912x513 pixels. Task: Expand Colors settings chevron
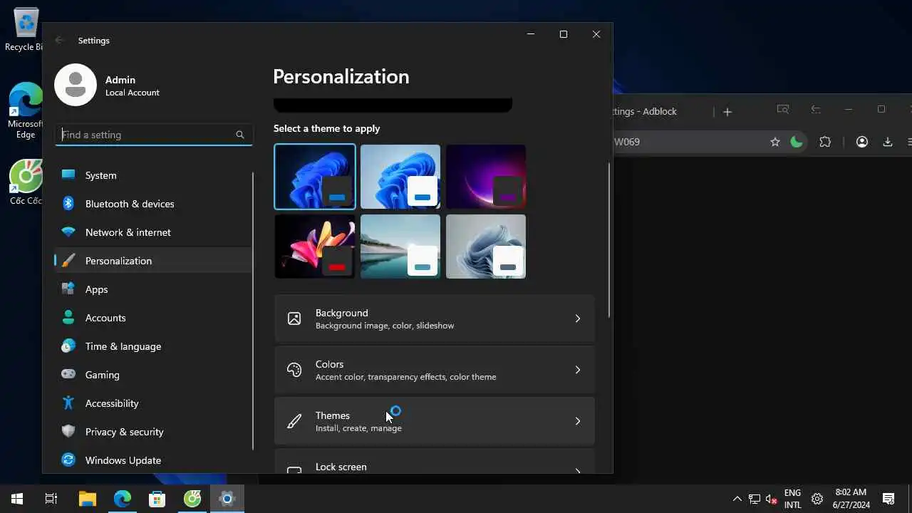click(x=578, y=370)
